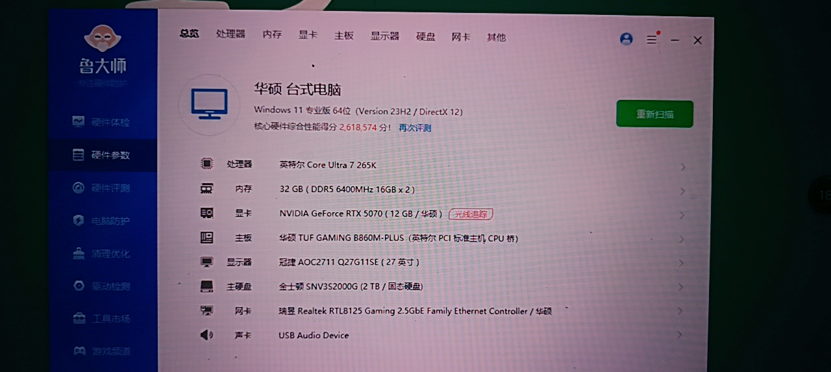The width and height of the screenshot is (831, 372).
Task: Click the 光线追踪 badge
Action: coord(471,214)
